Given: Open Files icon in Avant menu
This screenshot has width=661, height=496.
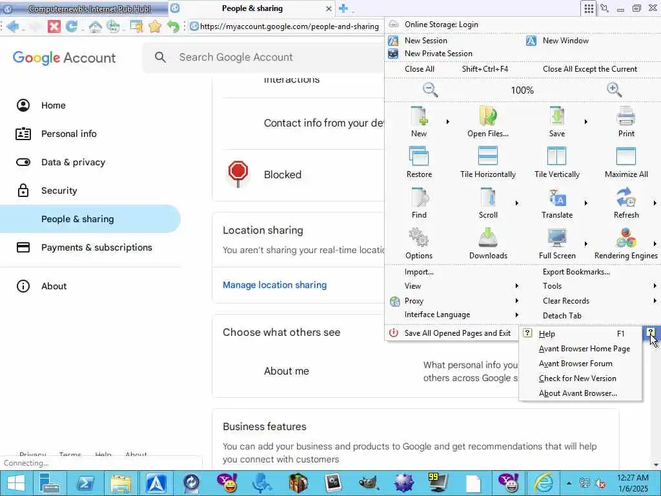Looking at the screenshot, I should tap(488, 116).
